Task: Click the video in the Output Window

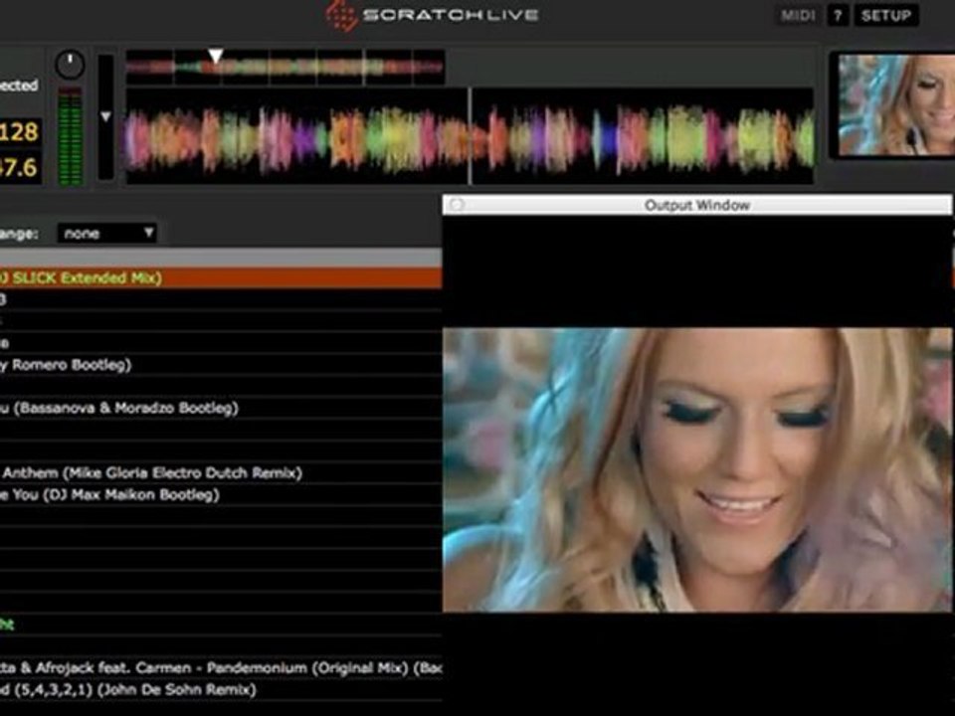Action: pos(696,469)
